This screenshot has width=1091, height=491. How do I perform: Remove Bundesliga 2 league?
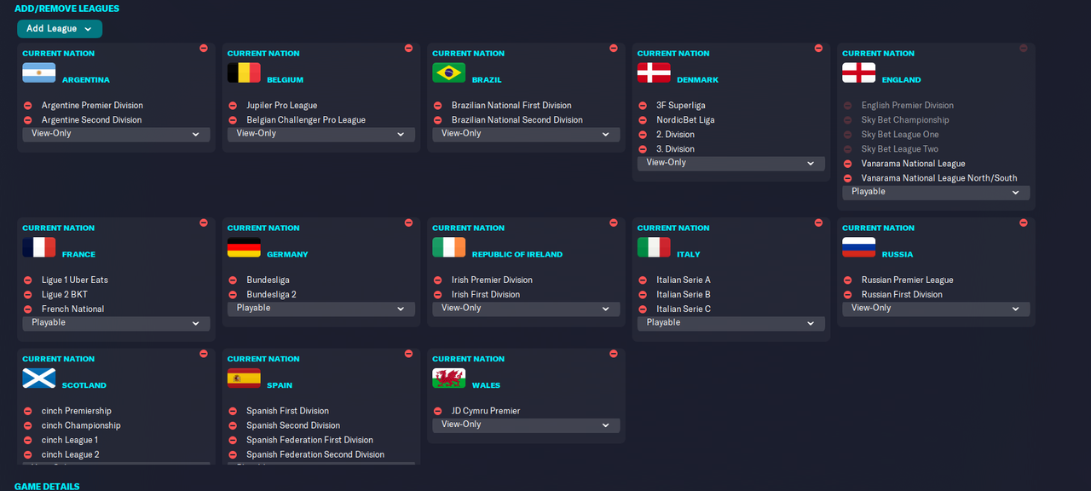pyautogui.click(x=233, y=295)
